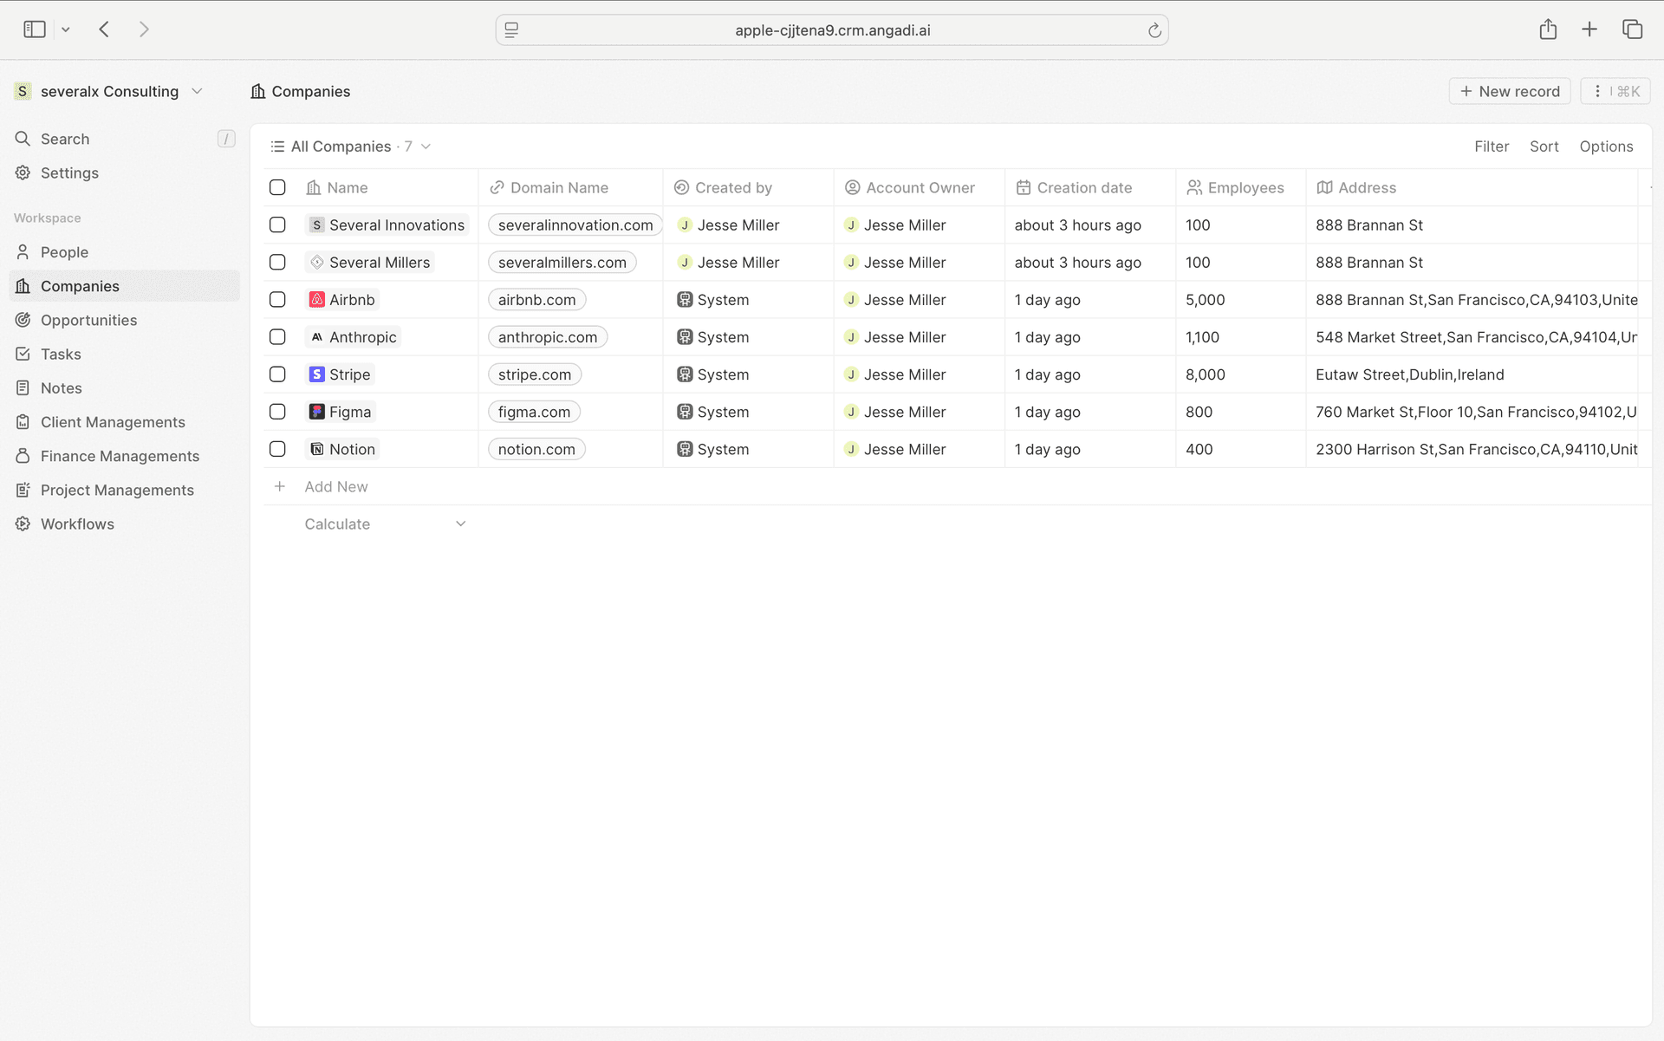Open the anthropic.com domain link

547,337
